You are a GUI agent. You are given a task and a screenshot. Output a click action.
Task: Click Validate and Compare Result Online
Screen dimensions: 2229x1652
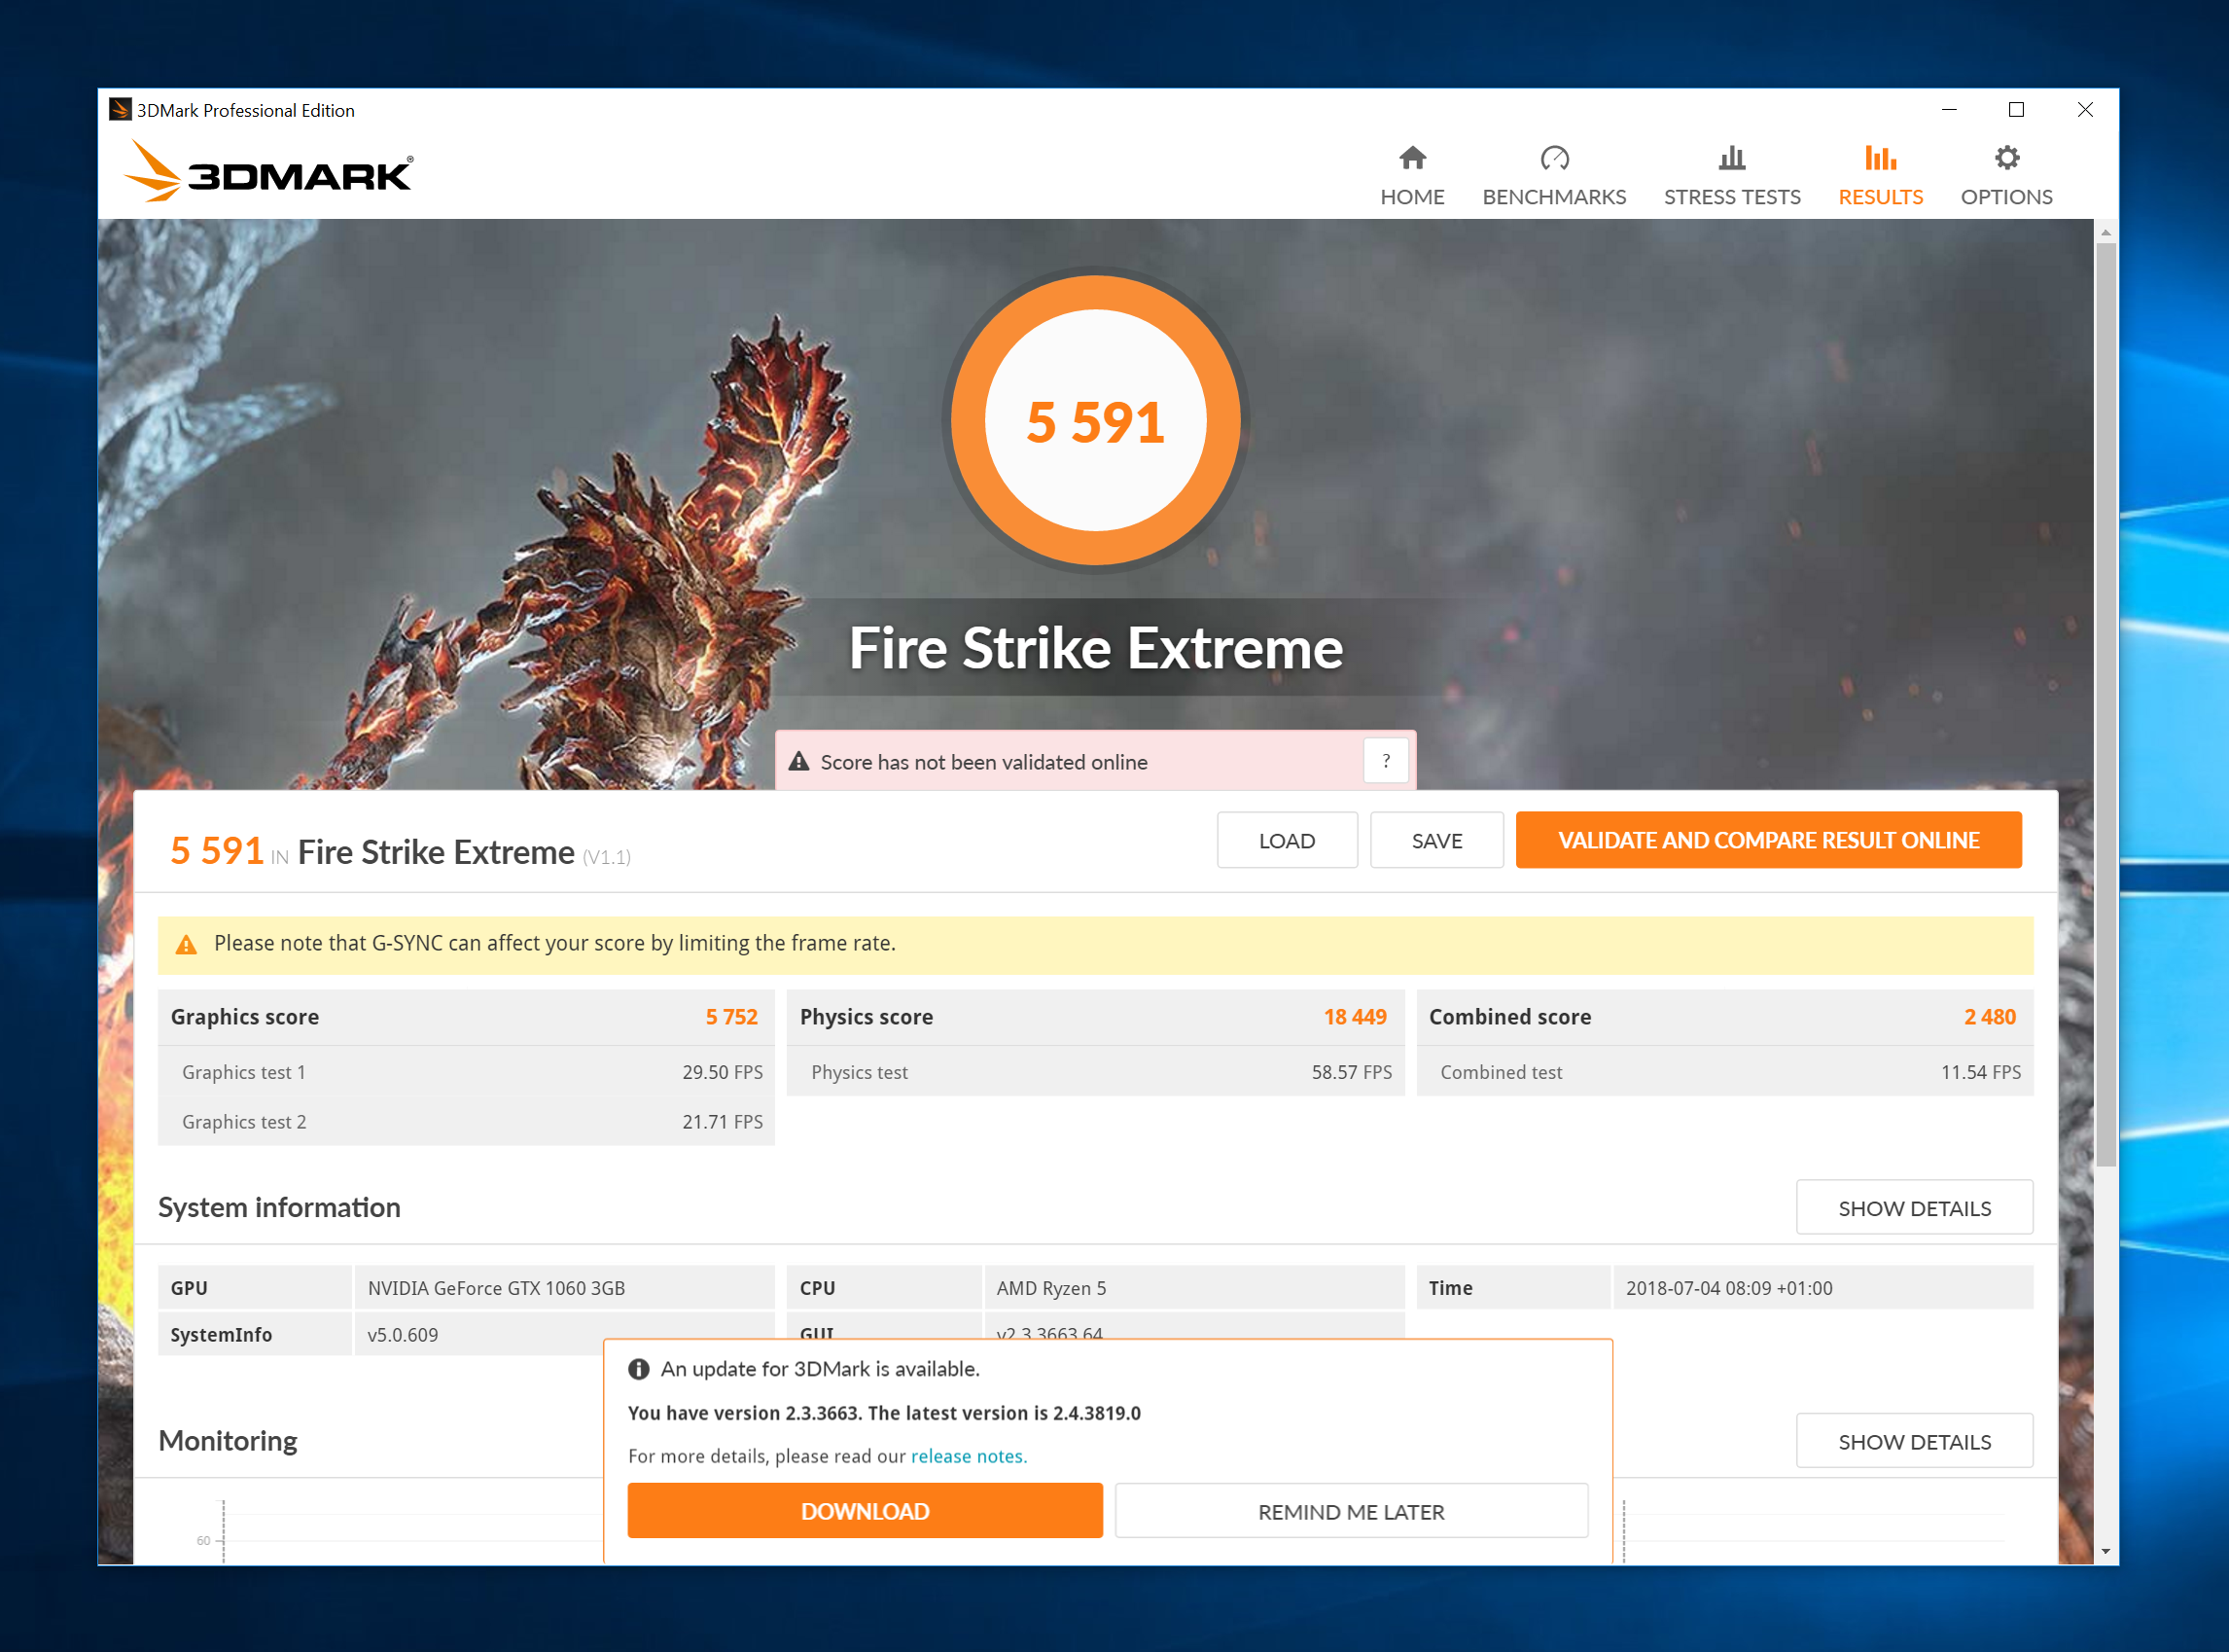click(x=1767, y=840)
